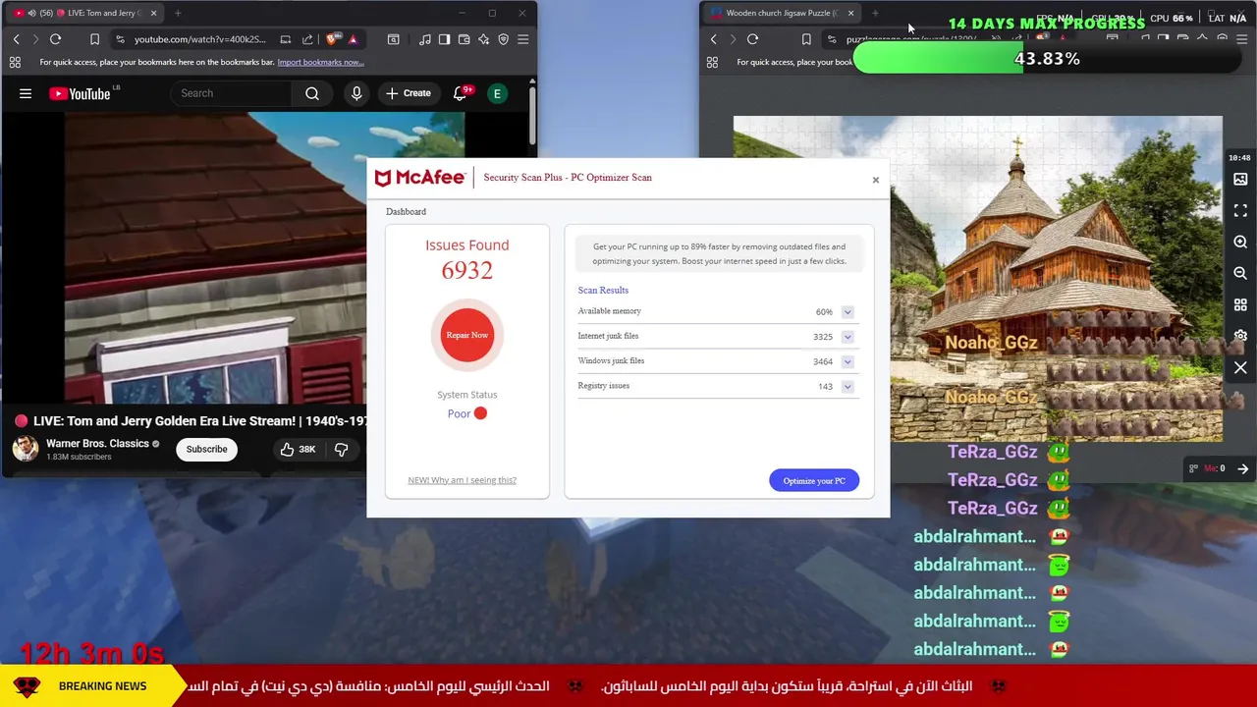Click the YouTube search magnifier button
1257x707 pixels.
pyautogui.click(x=312, y=93)
